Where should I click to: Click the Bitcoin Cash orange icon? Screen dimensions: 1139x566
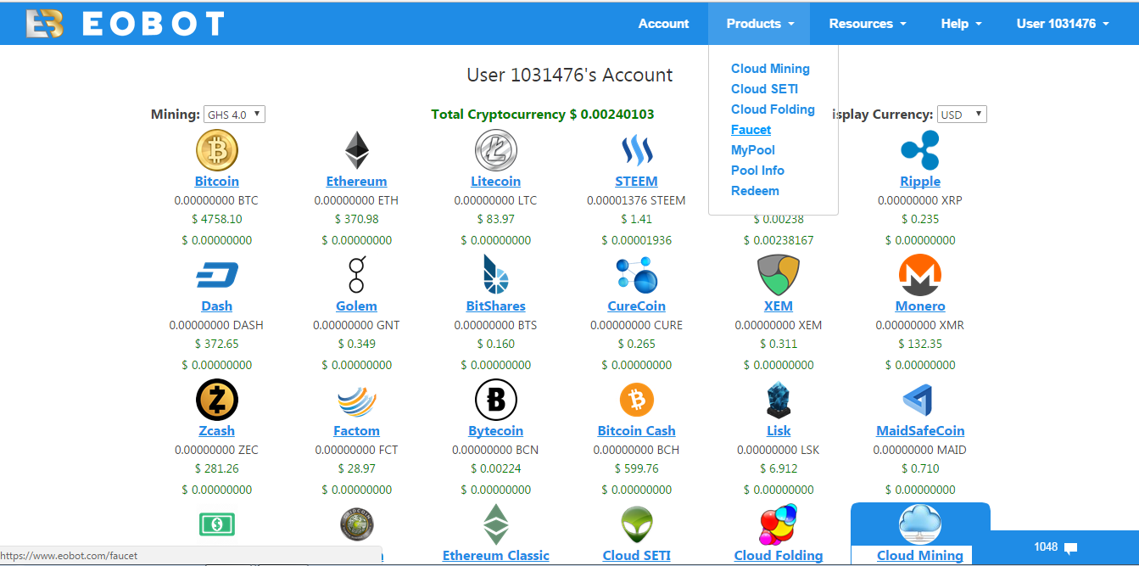click(637, 400)
